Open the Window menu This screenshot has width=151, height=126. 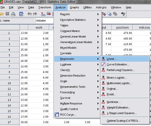116,8
